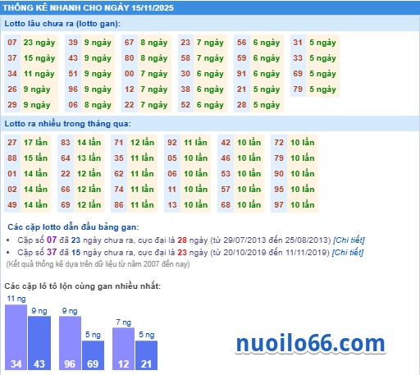The image size is (420, 375).
Task: Click lotto gan number 51
Action: (73, 74)
